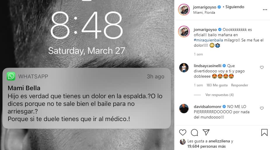
Task: View the 19,684 personas más likes list
Action: 206,146
